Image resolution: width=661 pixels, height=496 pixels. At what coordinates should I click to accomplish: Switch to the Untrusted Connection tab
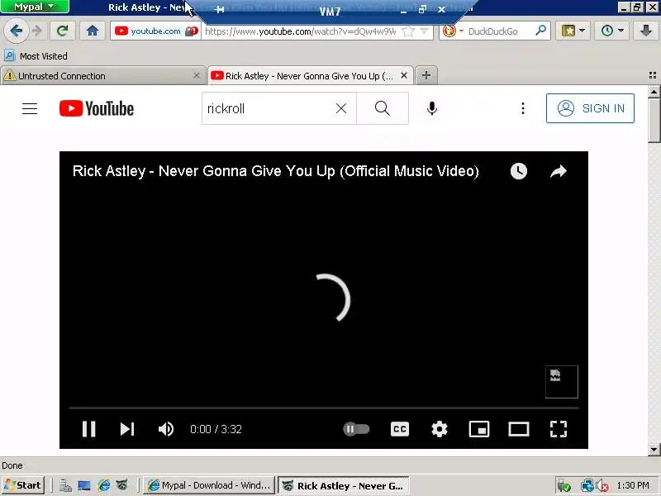click(102, 76)
